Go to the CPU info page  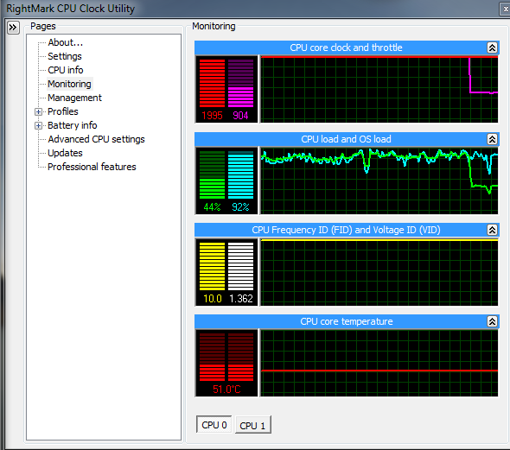click(66, 70)
